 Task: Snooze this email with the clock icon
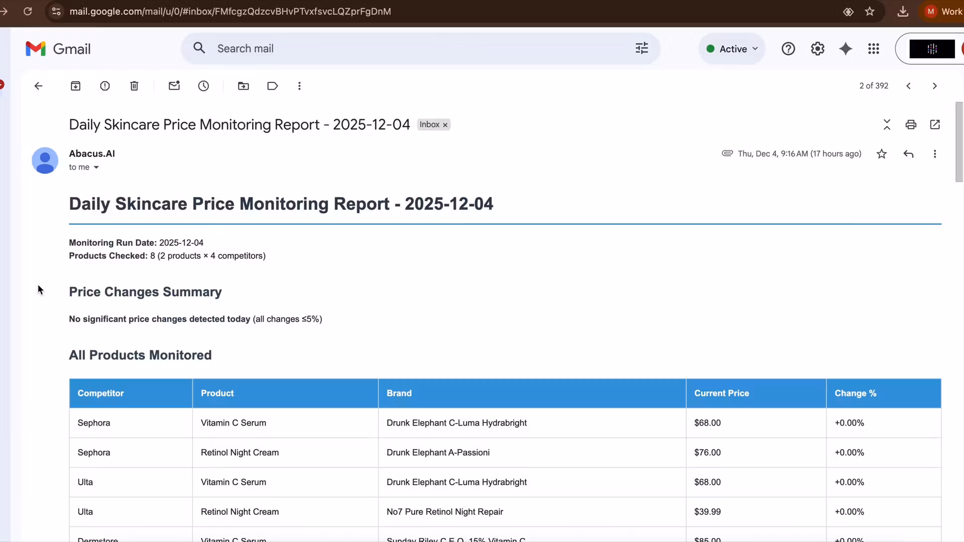pyautogui.click(x=203, y=86)
